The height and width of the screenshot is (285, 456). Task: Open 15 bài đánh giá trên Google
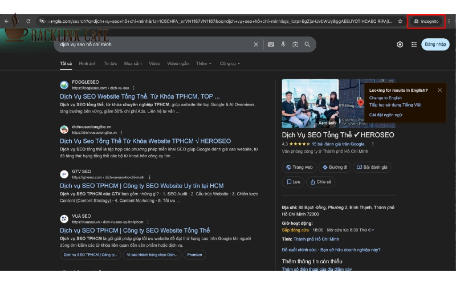pyautogui.click(x=338, y=144)
